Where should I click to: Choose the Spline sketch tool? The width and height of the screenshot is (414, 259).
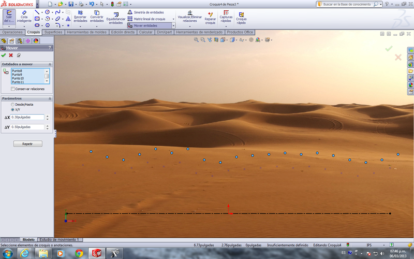coord(57,12)
